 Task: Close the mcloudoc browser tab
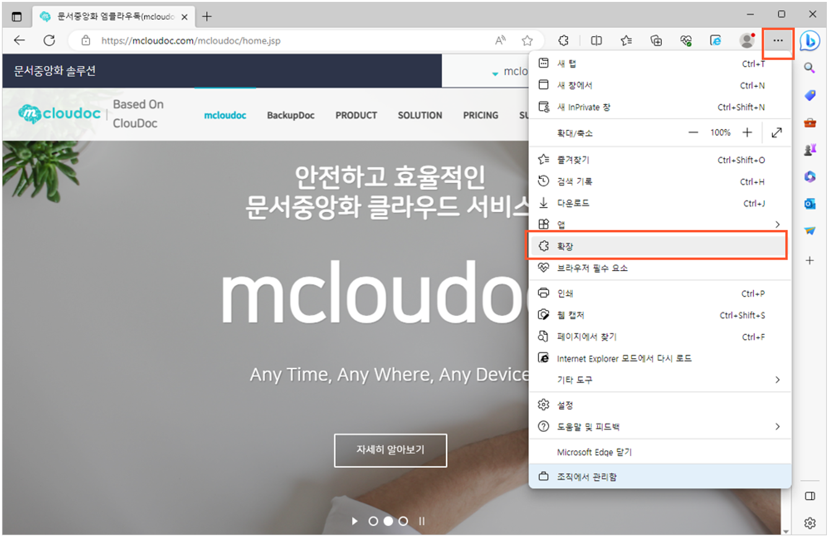[184, 17]
